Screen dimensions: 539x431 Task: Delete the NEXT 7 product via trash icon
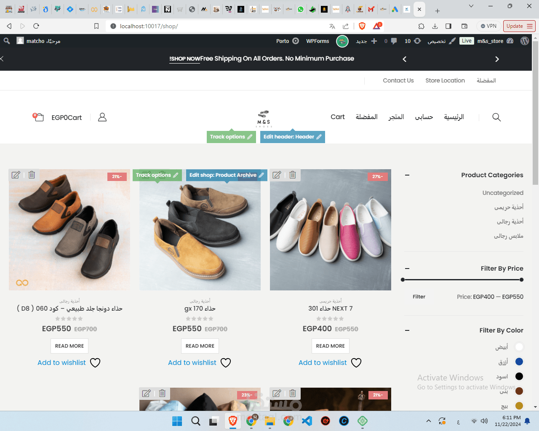[x=293, y=175]
